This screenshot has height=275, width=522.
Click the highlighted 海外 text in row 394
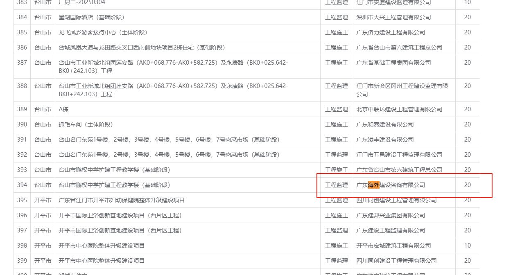coord(374,185)
